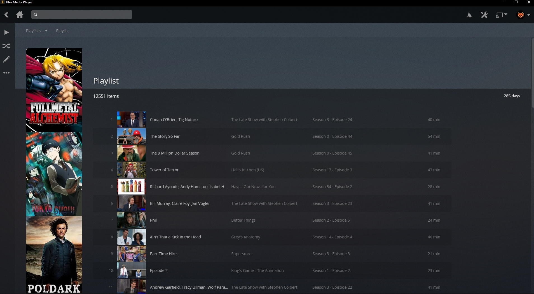Edit the playlist using the pencil icon
The height and width of the screenshot is (294, 534).
6,59
